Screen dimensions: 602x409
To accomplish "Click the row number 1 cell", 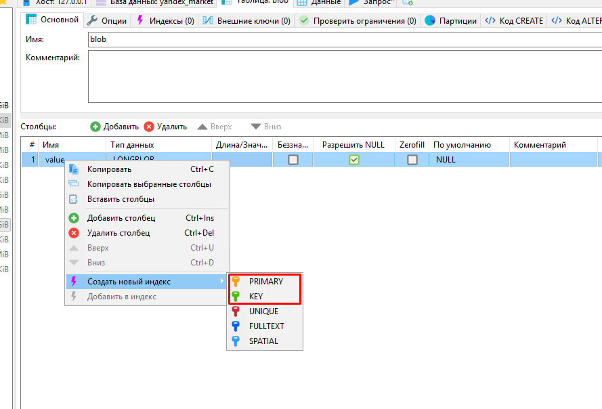I will point(30,160).
